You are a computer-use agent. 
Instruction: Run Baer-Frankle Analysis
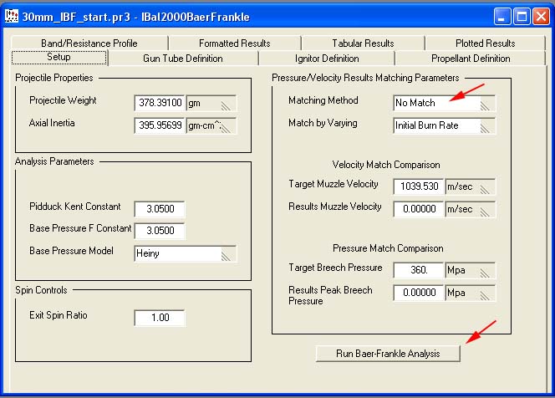tap(388, 353)
